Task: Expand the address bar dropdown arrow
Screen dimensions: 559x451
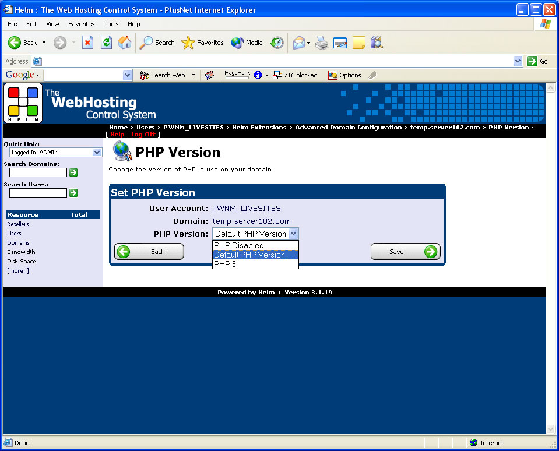Action: 518,61
